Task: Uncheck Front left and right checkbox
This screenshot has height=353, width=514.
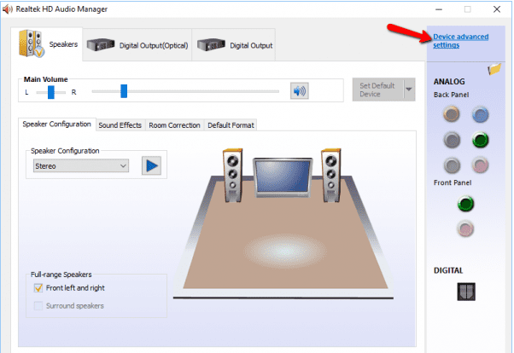Action: click(38, 288)
